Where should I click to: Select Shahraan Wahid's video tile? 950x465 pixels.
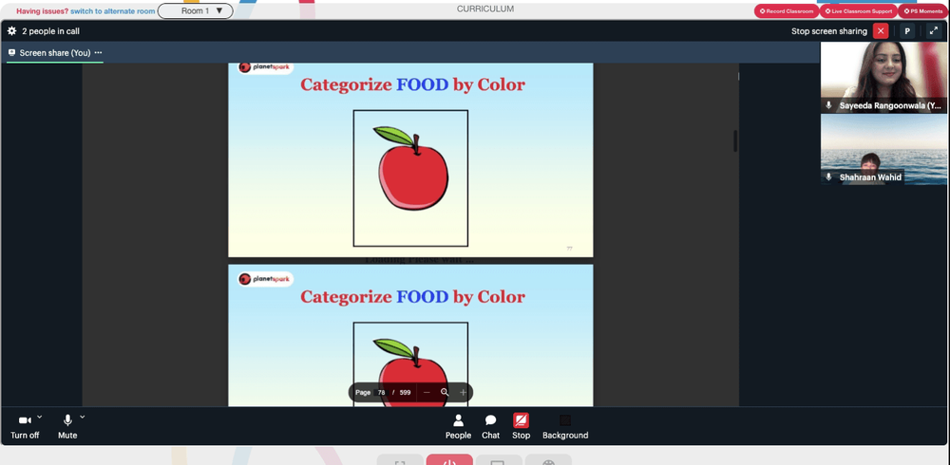(883, 150)
